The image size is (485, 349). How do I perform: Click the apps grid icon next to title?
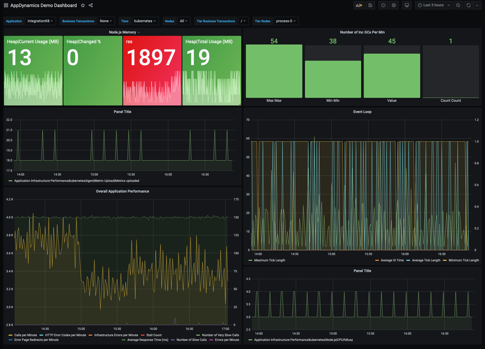[6, 5]
